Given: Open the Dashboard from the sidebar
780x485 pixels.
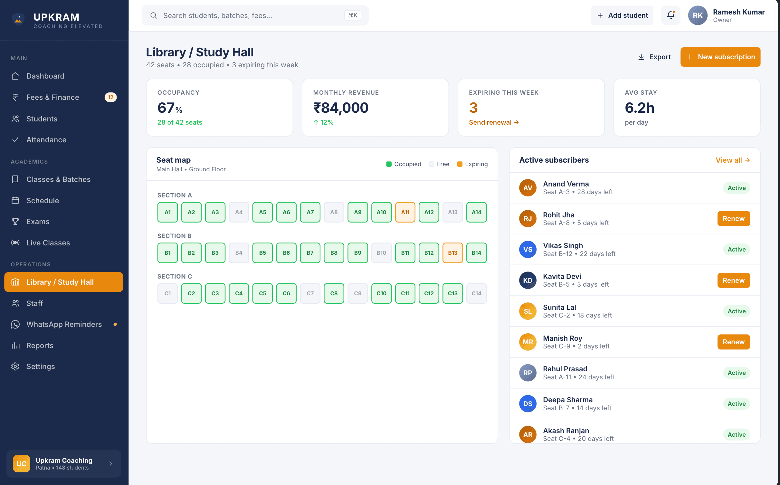Looking at the screenshot, I should coord(45,76).
